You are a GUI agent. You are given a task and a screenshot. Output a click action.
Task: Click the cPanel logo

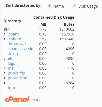point(18,99)
